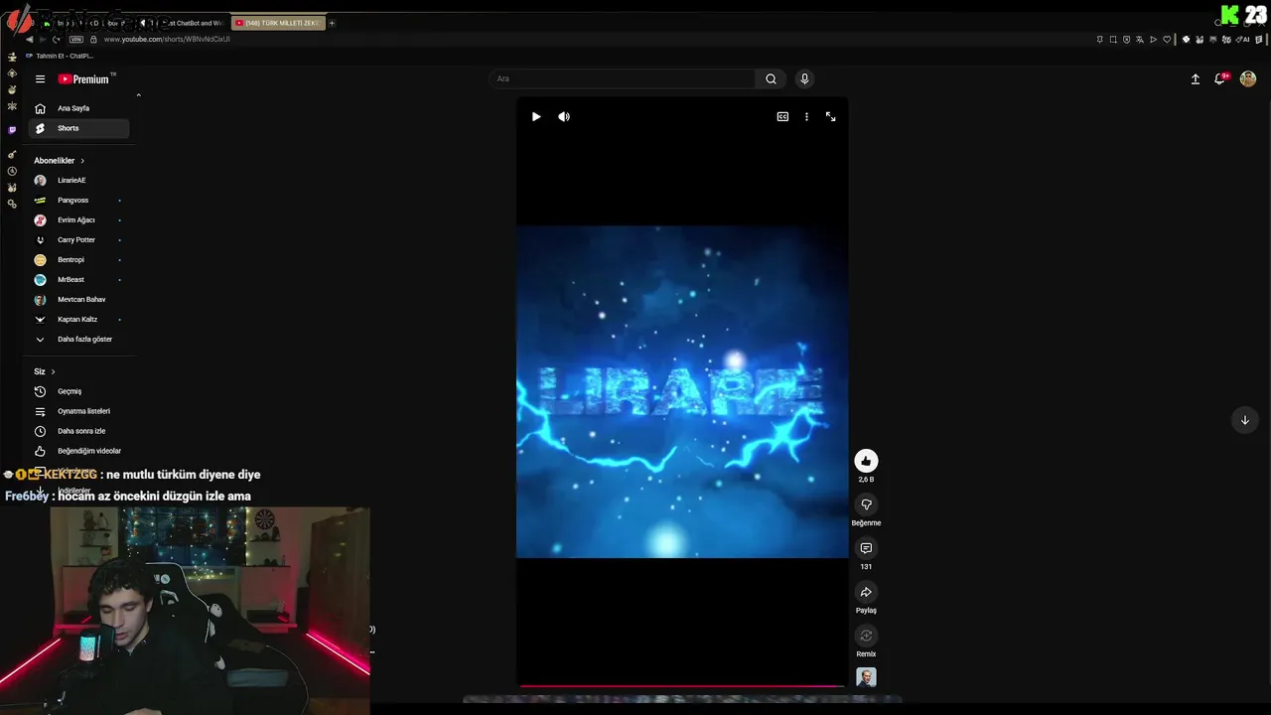
Task: Open the ad blocker shield icon
Action: (x=1126, y=40)
